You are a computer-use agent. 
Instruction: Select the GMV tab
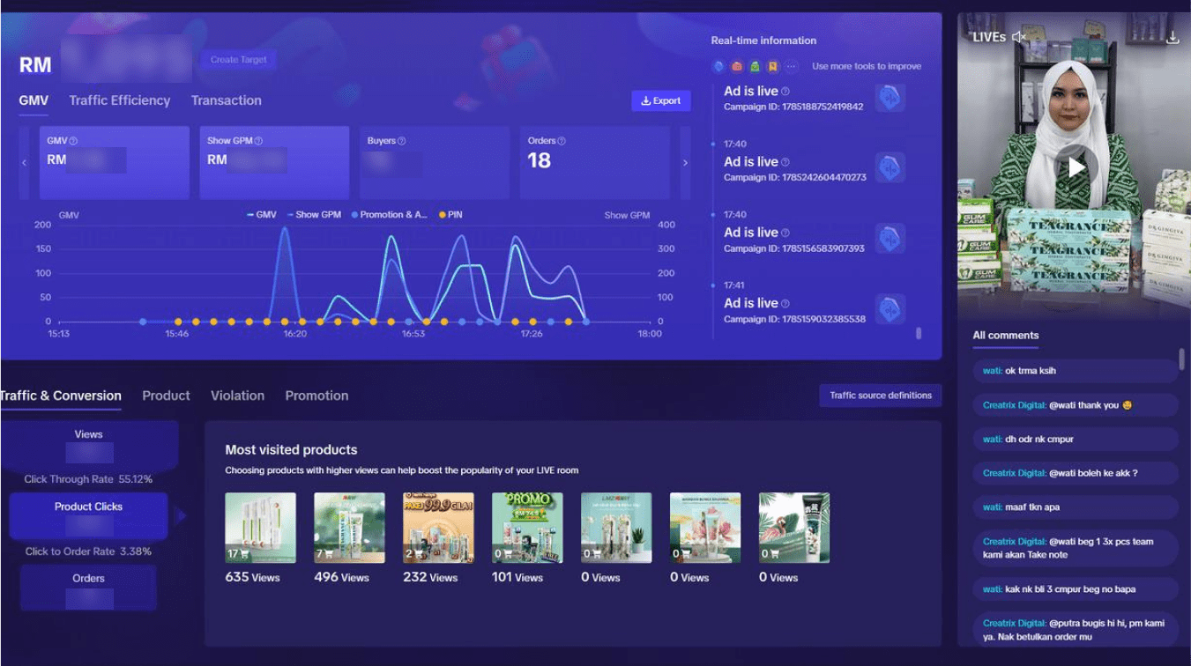coord(33,100)
